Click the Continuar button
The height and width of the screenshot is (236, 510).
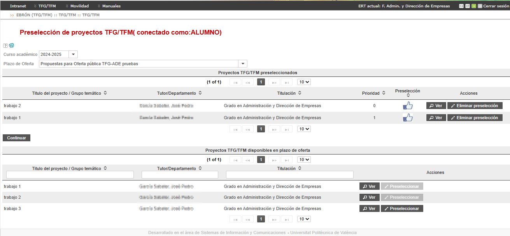(16, 138)
